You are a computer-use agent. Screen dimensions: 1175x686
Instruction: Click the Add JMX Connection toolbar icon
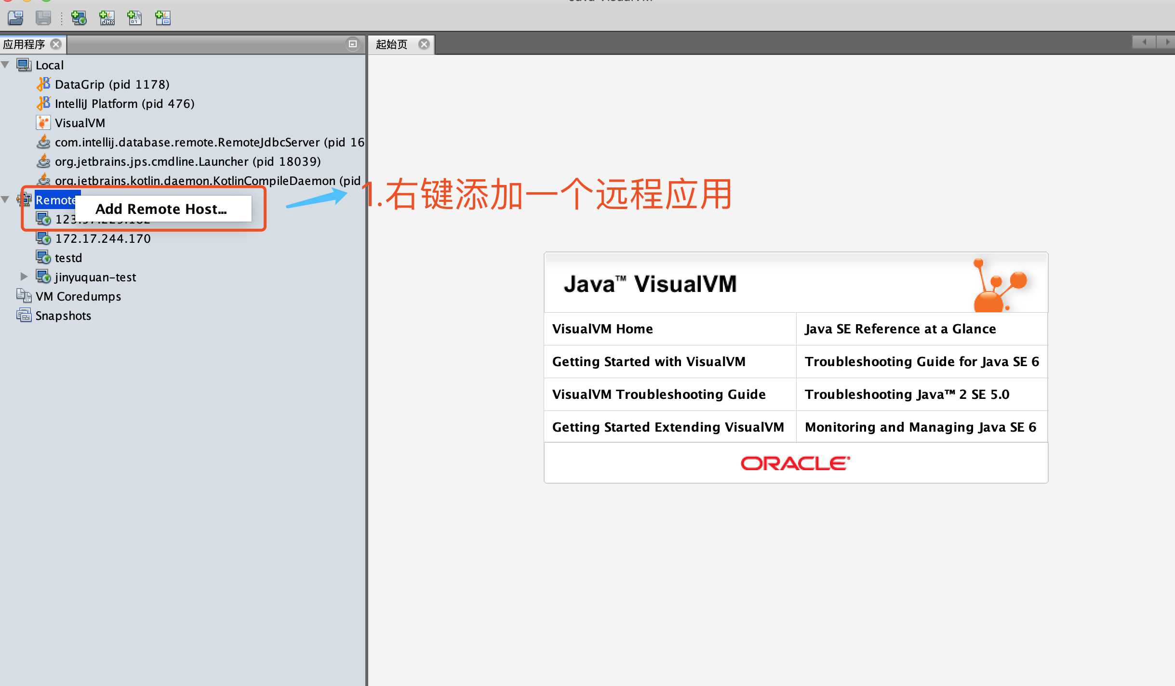pos(107,18)
